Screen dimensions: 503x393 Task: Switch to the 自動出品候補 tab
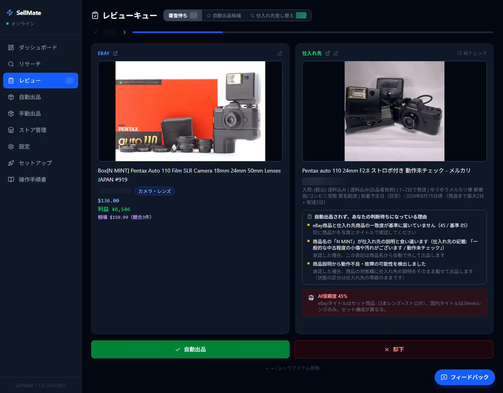[x=224, y=16]
